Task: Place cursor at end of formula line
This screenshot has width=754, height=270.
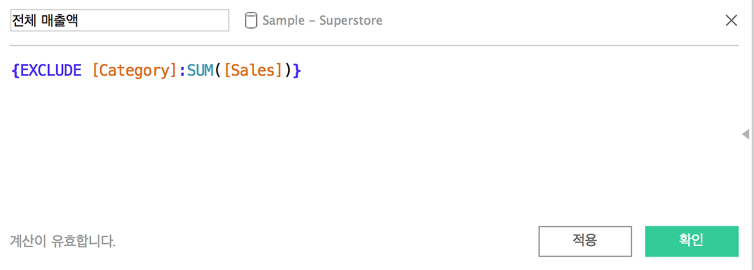Action: coord(304,71)
